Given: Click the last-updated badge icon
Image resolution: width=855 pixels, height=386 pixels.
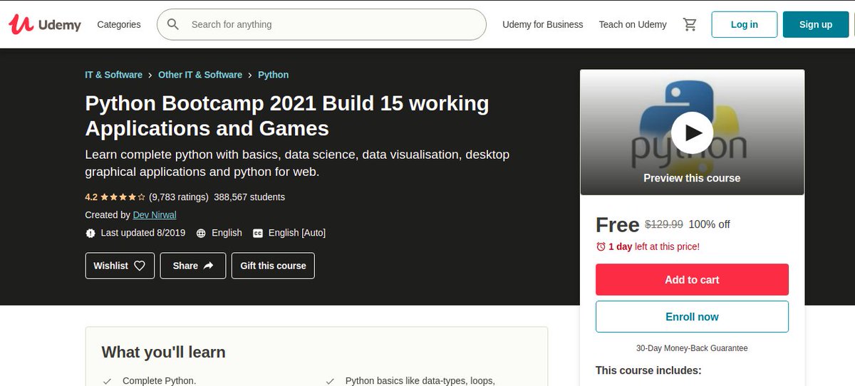Looking at the screenshot, I should 90,233.
